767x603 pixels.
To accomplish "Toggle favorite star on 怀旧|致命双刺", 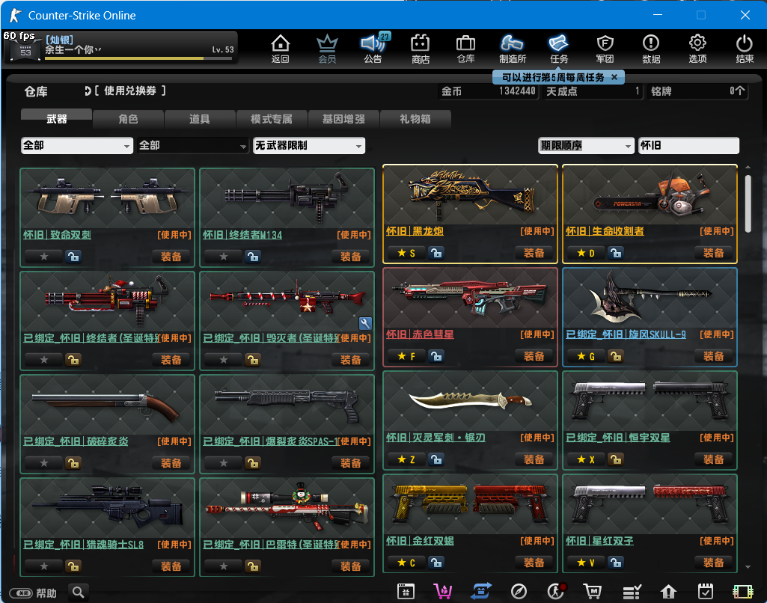I will coord(44,257).
